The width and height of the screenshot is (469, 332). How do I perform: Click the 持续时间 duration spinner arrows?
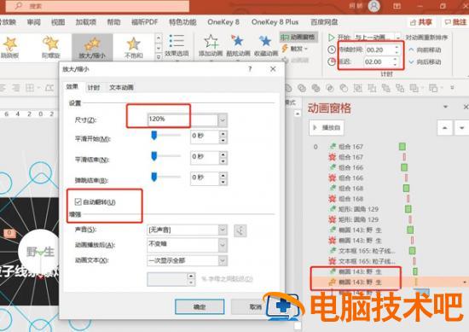pos(397,50)
